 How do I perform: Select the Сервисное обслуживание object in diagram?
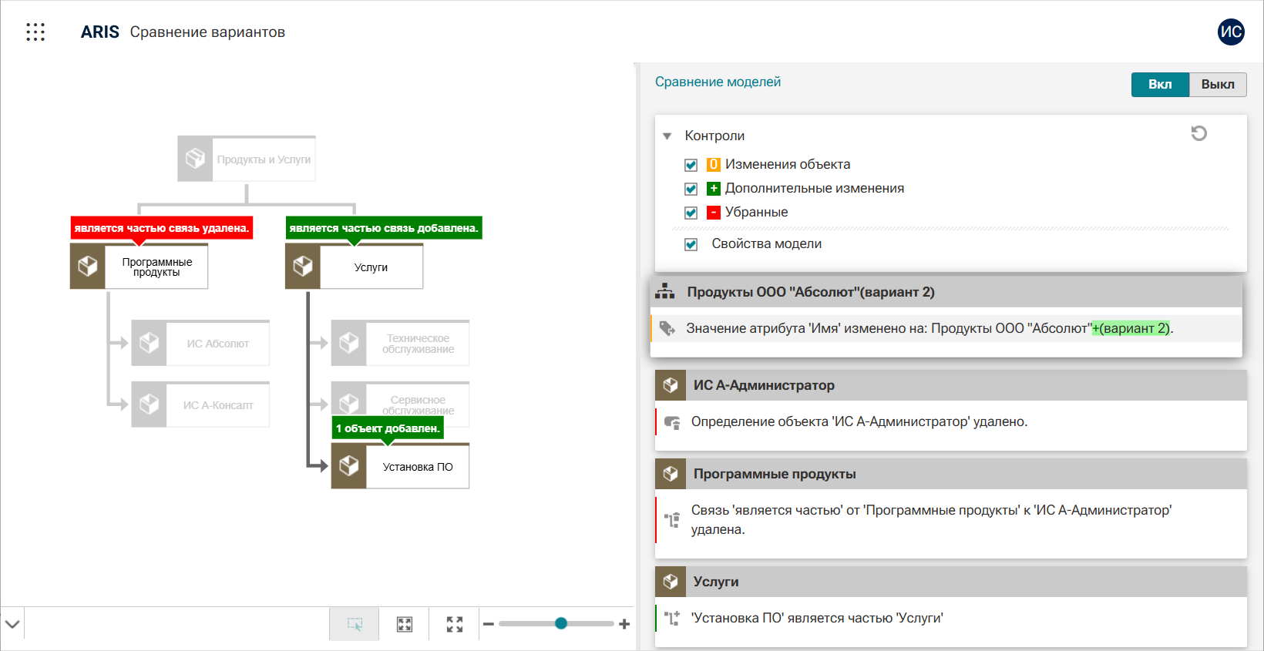401,404
